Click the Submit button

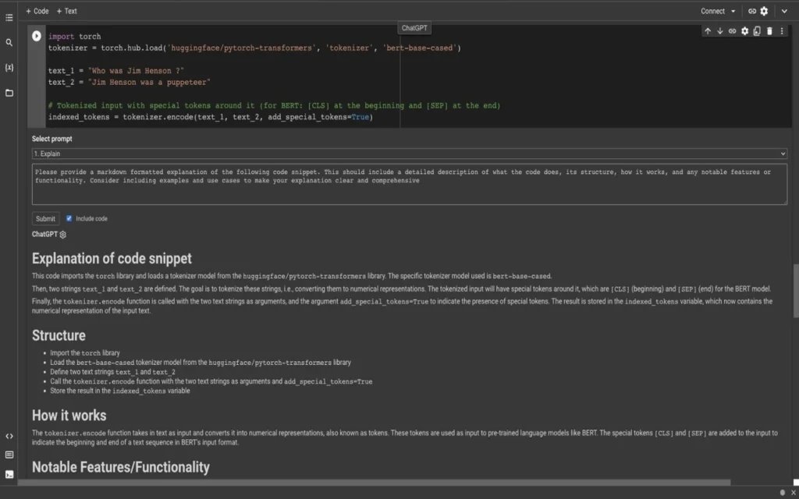(x=45, y=219)
